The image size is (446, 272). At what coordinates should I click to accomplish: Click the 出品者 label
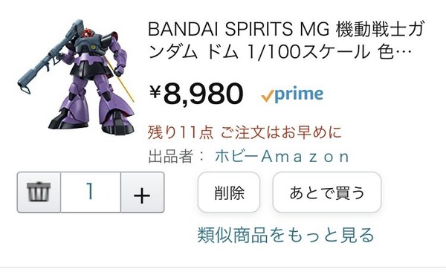pos(170,157)
